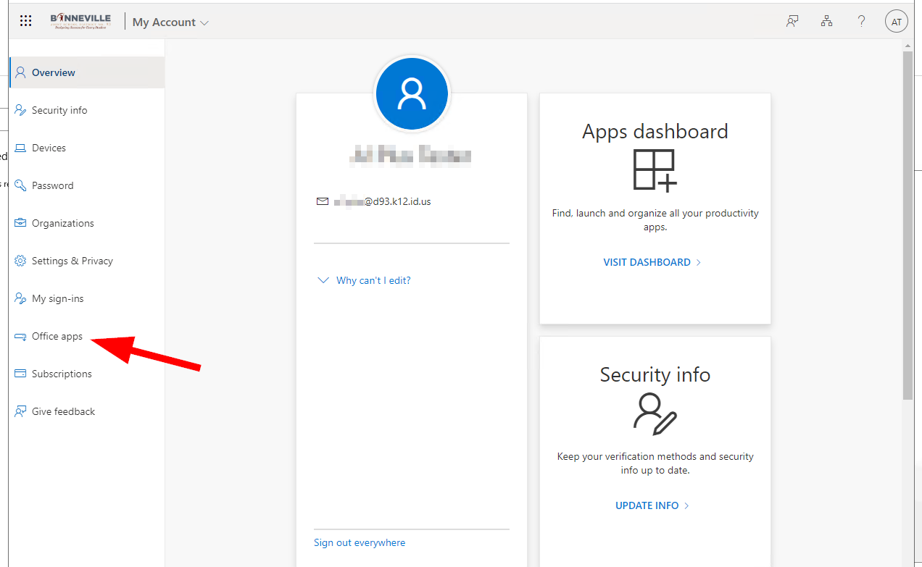Select the Security info key icon
922x567 pixels.
pyautogui.click(x=20, y=109)
